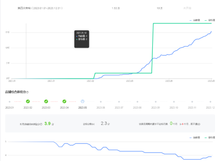Open help icon beside 店铺综合体验分 heading
219x165 pixels.
(27, 92)
